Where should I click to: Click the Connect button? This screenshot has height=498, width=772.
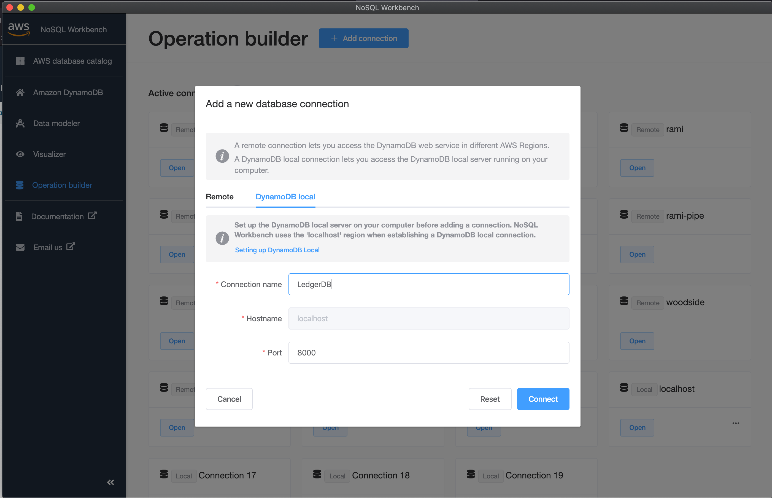click(543, 399)
